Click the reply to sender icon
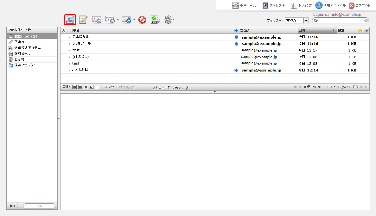This screenshot has width=376, height=216. [x=97, y=20]
